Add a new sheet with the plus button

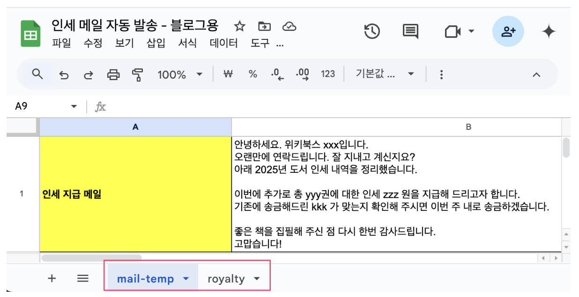click(x=52, y=278)
